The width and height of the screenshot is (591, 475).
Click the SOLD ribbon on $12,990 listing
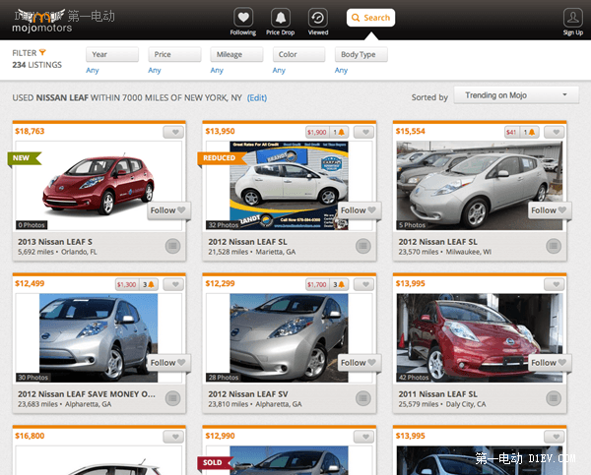tap(215, 462)
